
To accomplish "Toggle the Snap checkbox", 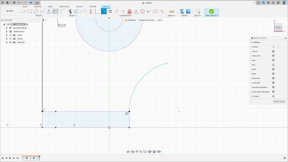I will coord(273,60).
